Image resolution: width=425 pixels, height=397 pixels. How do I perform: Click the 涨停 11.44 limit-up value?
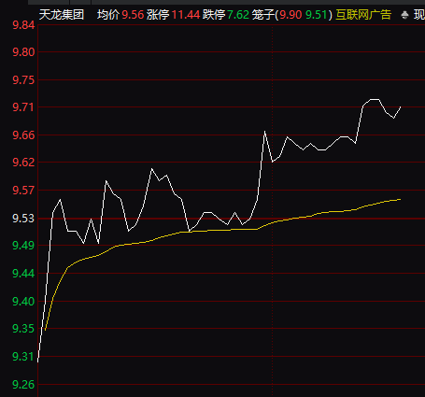[173, 15]
